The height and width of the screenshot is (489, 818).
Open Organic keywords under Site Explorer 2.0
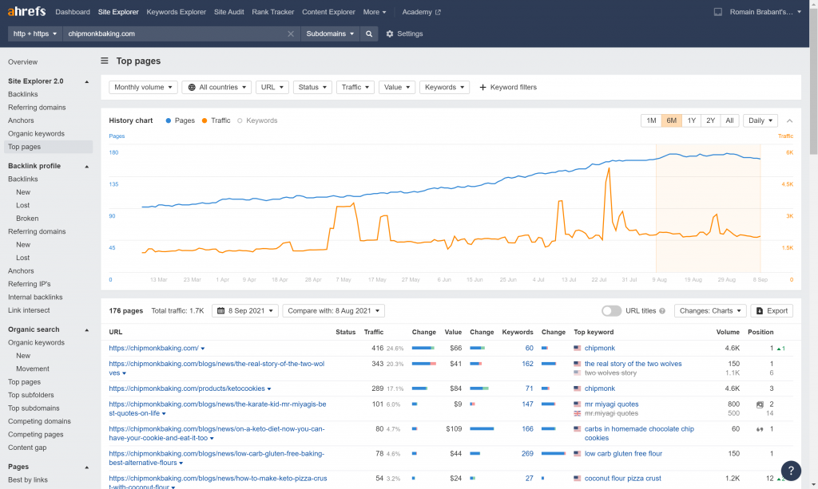[37, 134]
